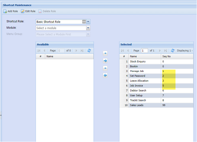Viewport: 197px width, 142px height.
Task: Click the large left arrow to remove all
Action: (105, 75)
